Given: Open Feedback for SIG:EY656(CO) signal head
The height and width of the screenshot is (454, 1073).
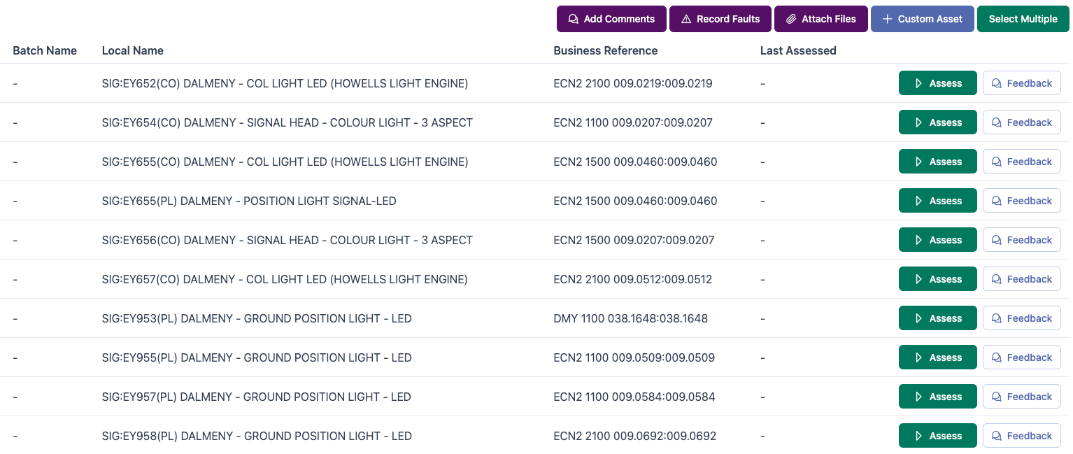Looking at the screenshot, I should (1021, 240).
